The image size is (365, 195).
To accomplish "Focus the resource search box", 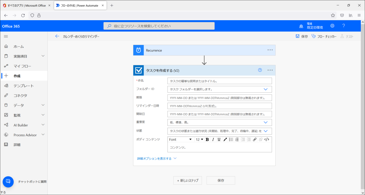I will [x=159, y=26].
